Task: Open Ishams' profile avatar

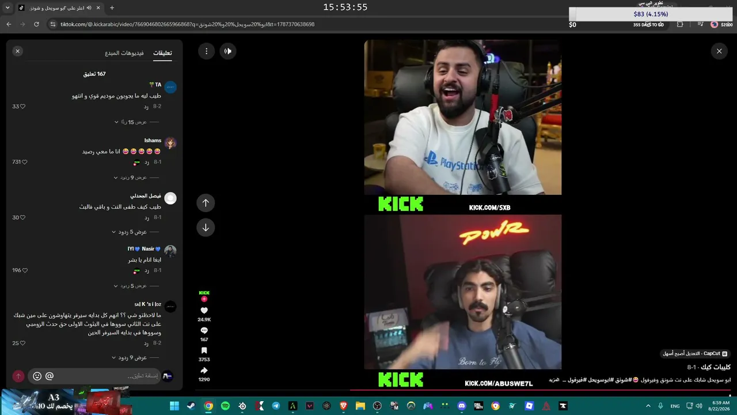Action: (170, 143)
